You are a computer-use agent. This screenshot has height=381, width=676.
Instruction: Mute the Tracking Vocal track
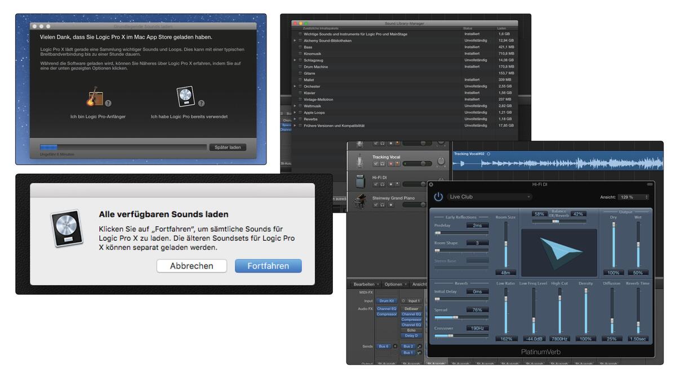(x=376, y=163)
